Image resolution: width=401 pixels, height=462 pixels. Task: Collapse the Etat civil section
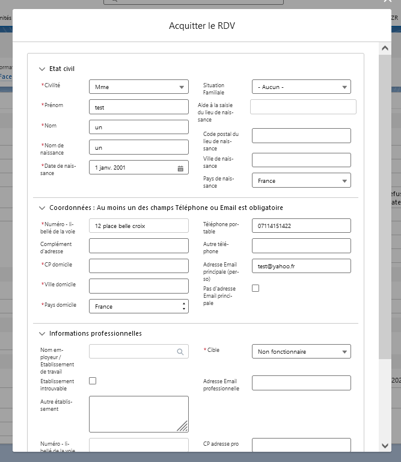pyautogui.click(x=42, y=69)
